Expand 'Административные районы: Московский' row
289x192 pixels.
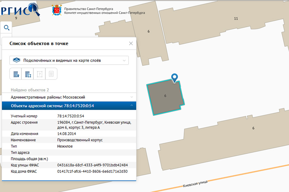pos(69,97)
